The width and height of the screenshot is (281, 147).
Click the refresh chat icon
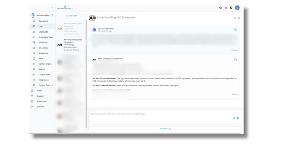click(x=239, y=18)
